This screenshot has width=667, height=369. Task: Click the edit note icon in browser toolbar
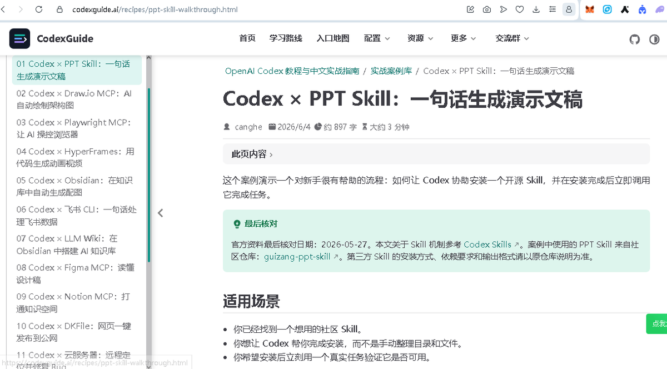point(471,9)
